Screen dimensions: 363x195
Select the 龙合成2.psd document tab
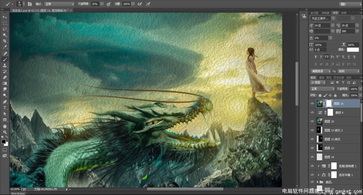(x=41, y=10)
